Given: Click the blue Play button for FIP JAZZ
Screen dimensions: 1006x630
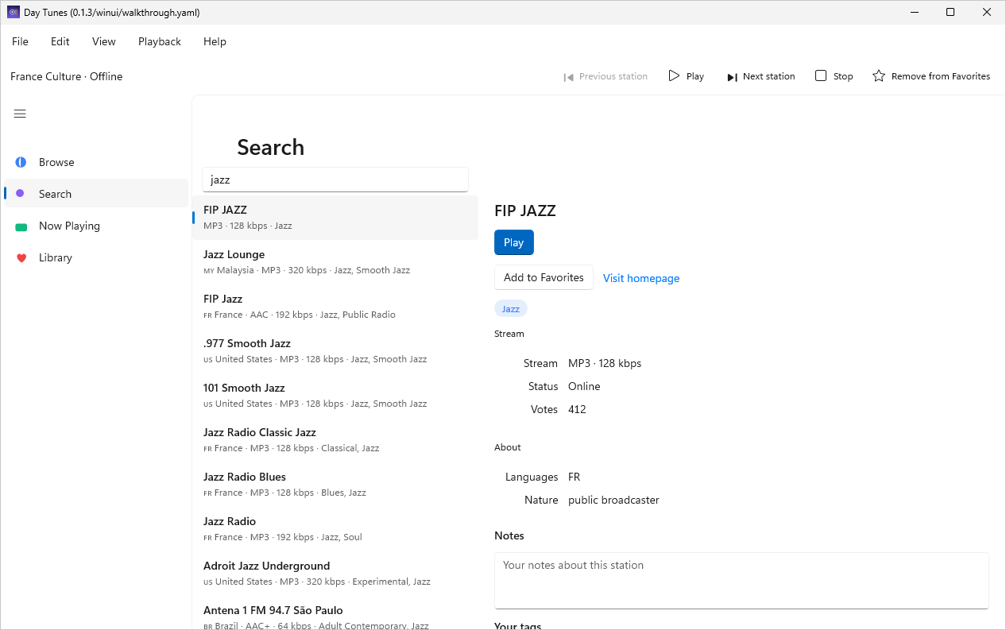Looking at the screenshot, I should click(514, 242).
